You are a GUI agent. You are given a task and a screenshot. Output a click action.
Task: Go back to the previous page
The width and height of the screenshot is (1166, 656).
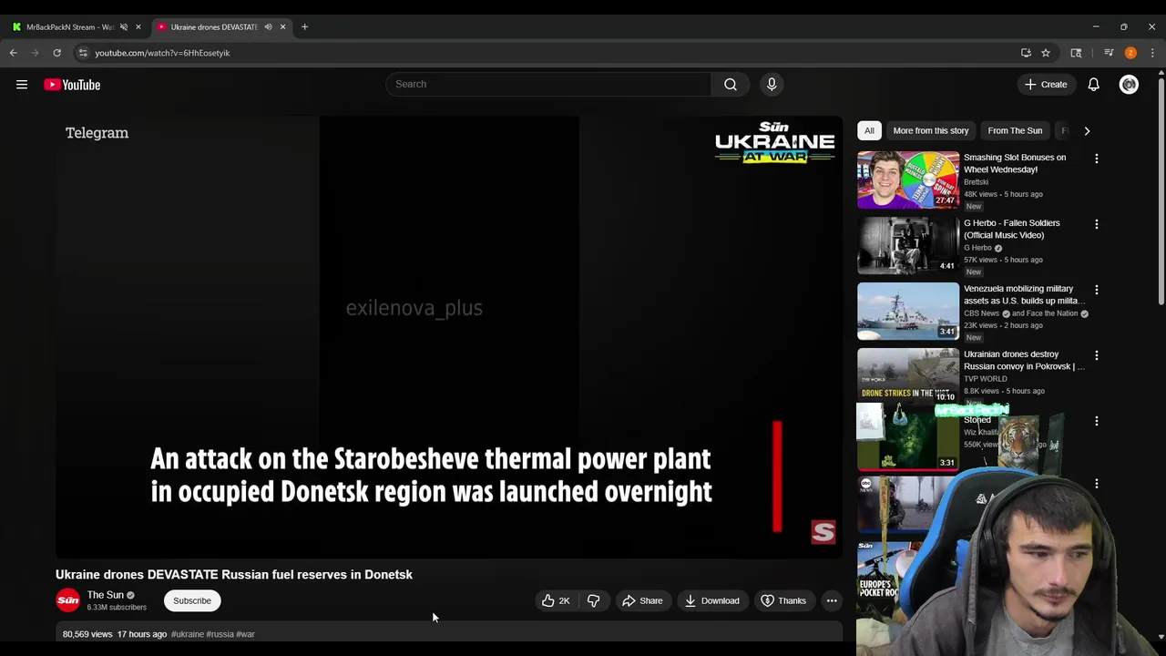coord(14,53)
